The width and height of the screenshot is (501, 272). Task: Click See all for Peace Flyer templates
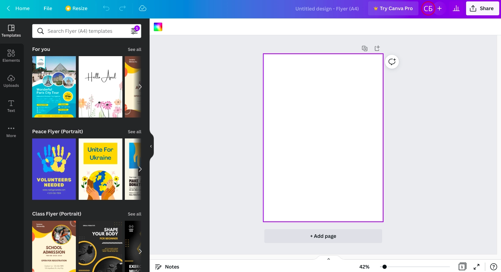click(134, 132)
